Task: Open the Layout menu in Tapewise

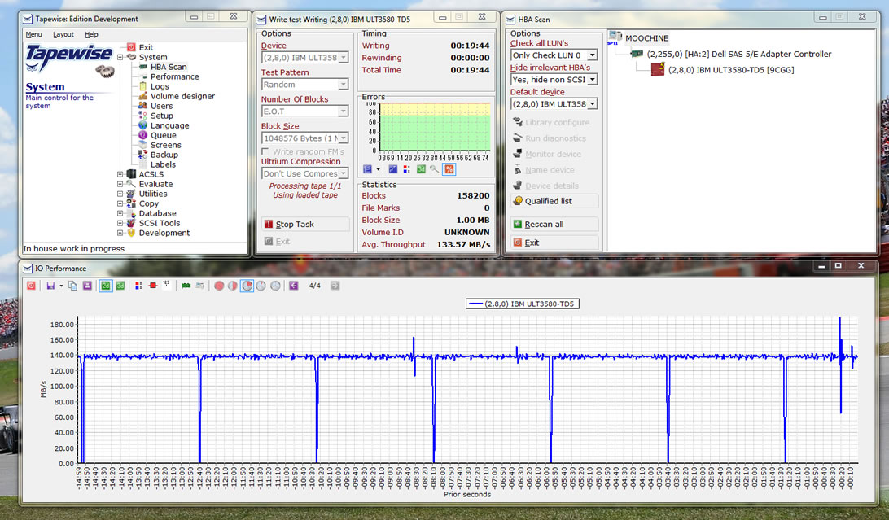Action: click(63, 34)
